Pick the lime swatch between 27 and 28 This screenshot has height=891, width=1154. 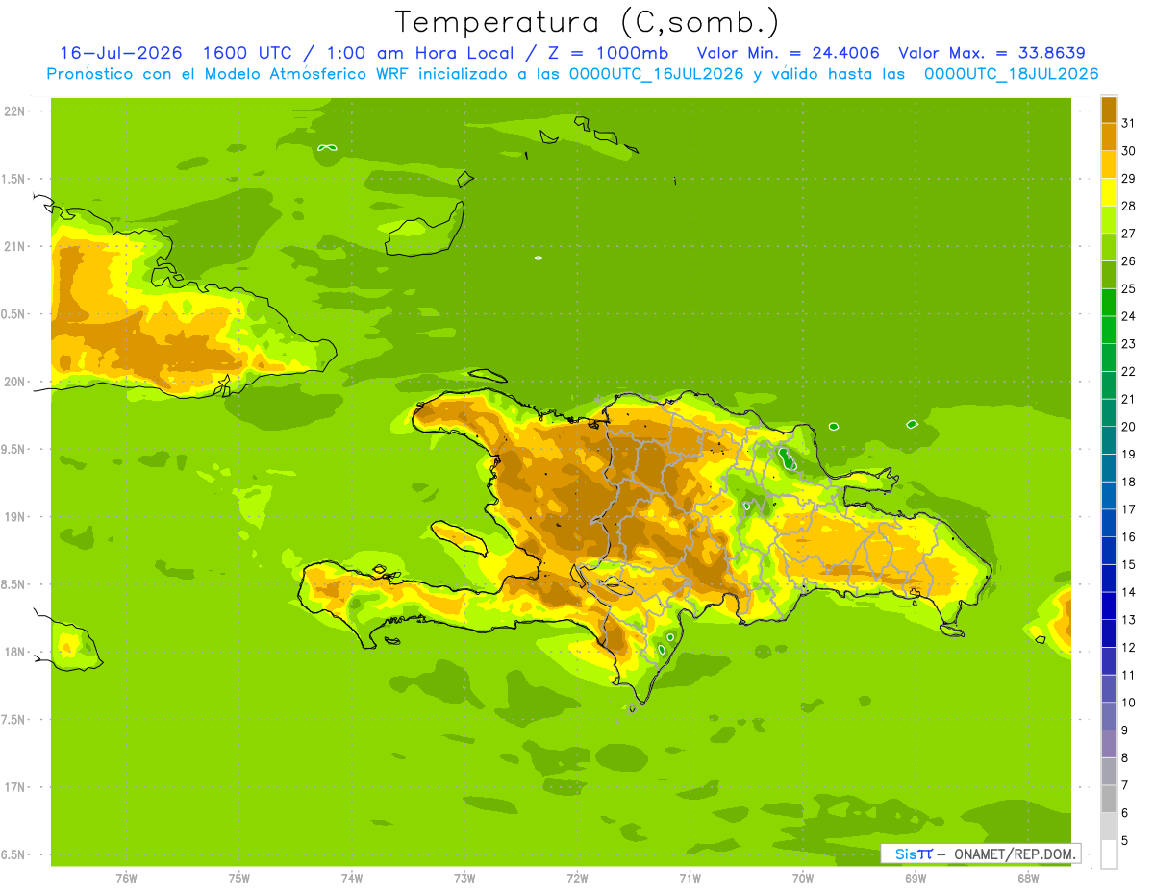point(1109,220)
